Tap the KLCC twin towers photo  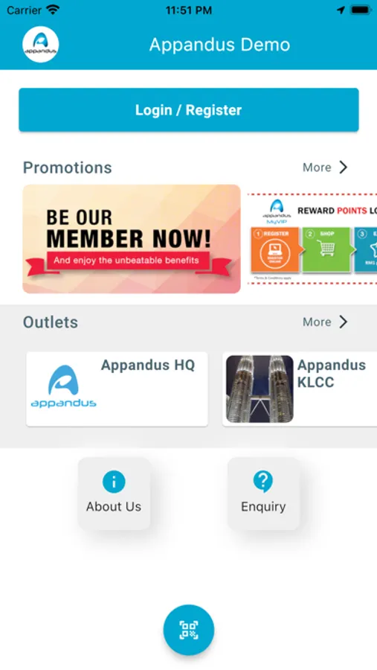[x=260, y=389]
